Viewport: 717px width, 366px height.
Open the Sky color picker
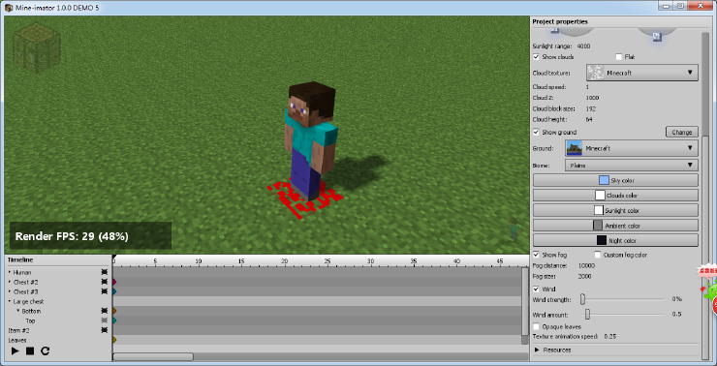(x=615, y=180)
